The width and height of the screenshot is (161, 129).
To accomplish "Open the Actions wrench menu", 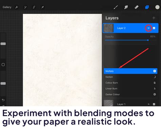I will pyautogui.click(x=17, y=7).
